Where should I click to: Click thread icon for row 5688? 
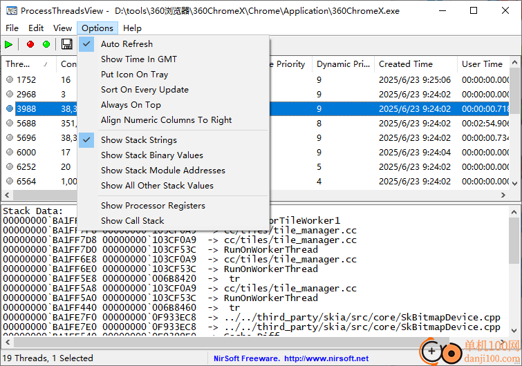pyautogui.click(x=10, y=123)
